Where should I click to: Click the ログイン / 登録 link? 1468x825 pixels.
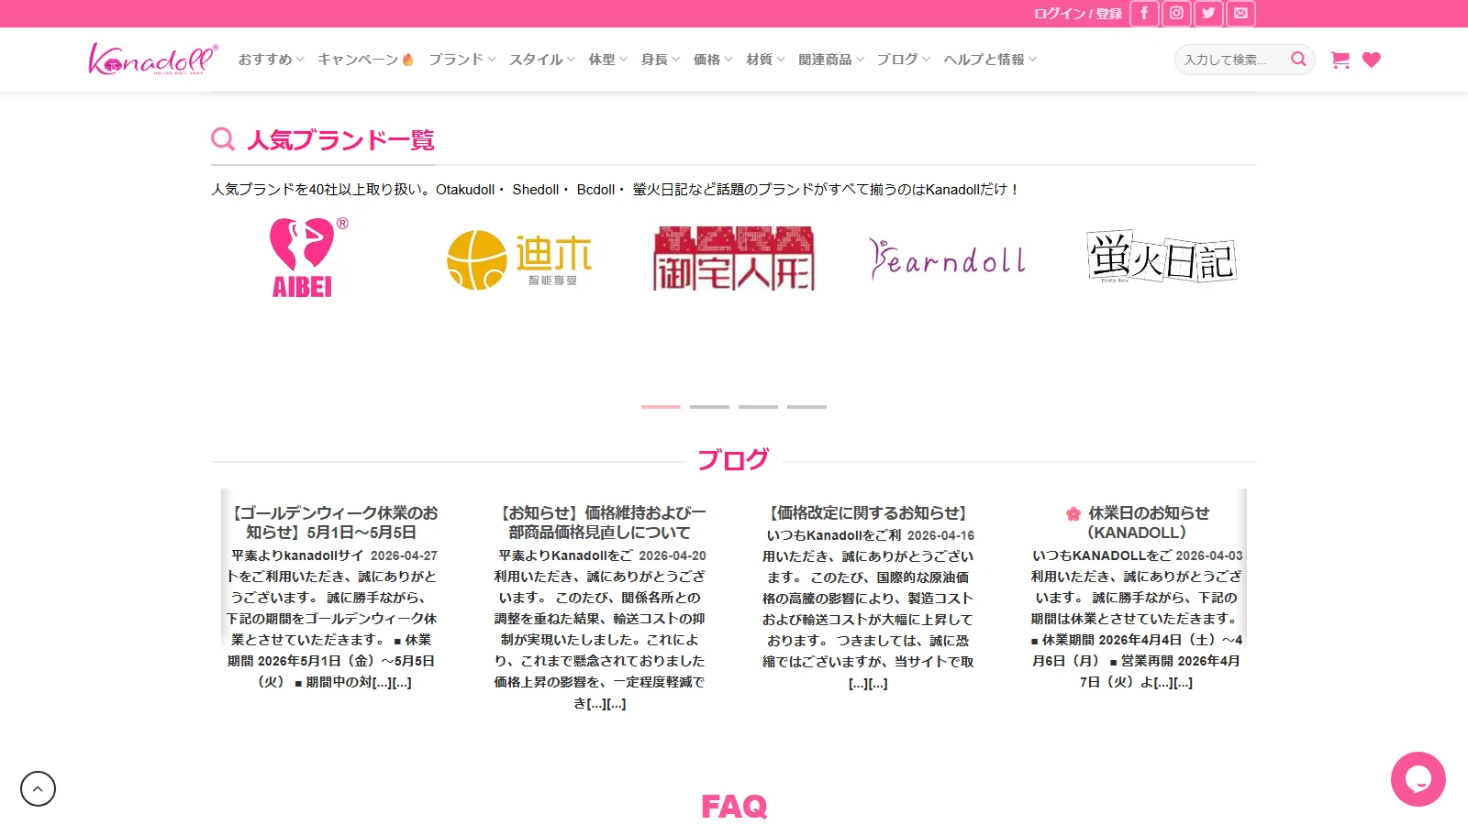tap(1078, 14)
